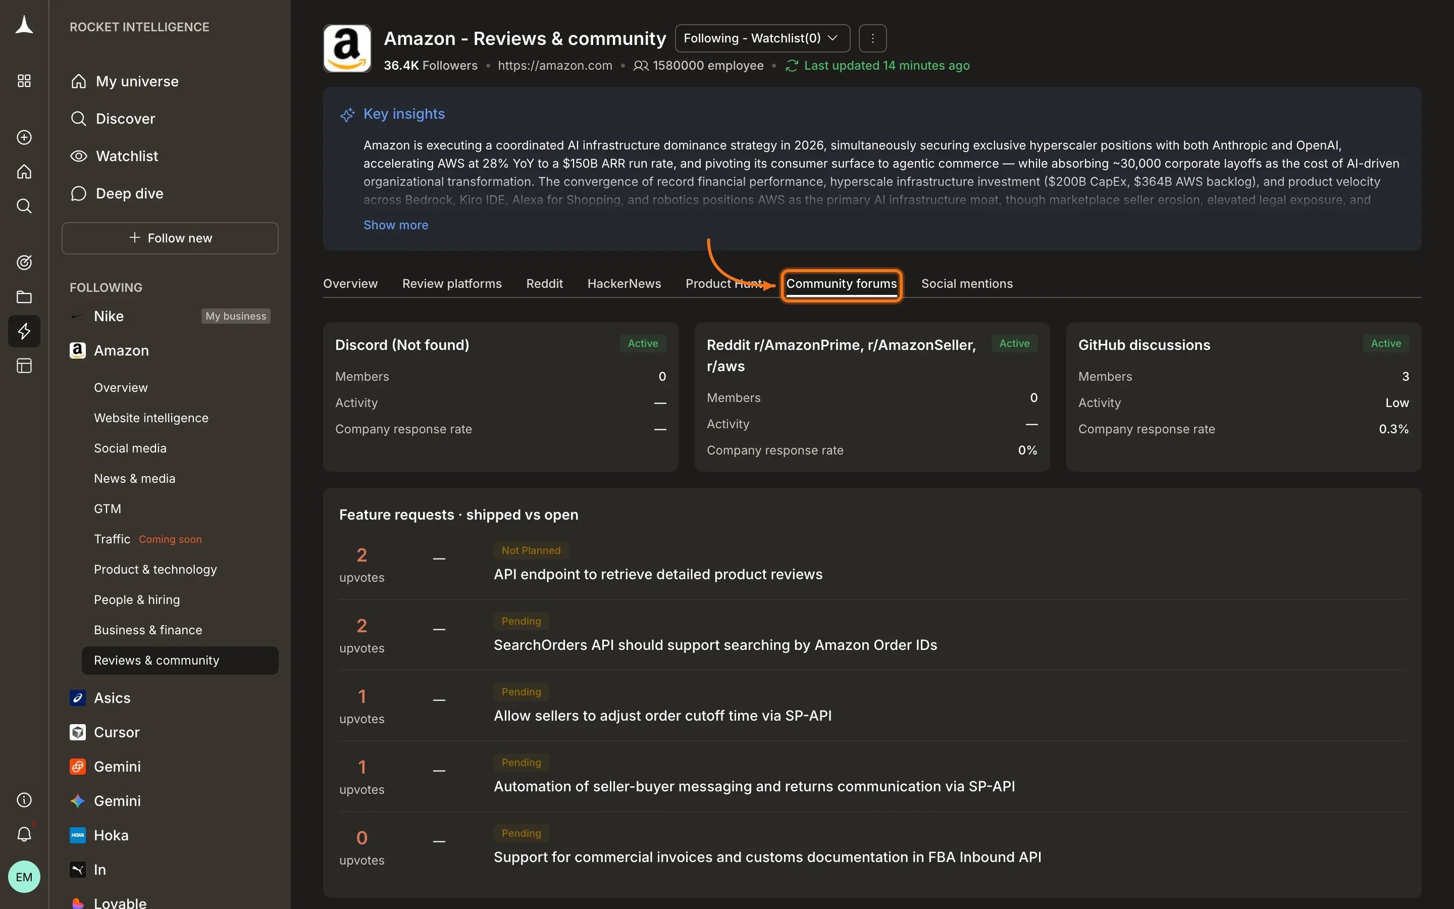Open the SearchOrders API feature request
This screenshot has height=909, width=1454.
click(x=715, y=645)
